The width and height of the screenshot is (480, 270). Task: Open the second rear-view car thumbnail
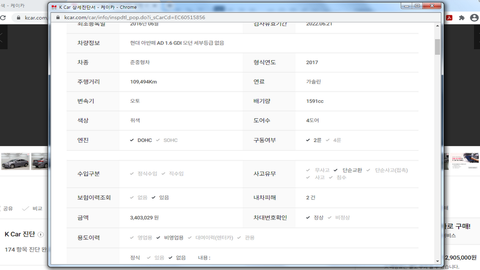tap(39, 161)
